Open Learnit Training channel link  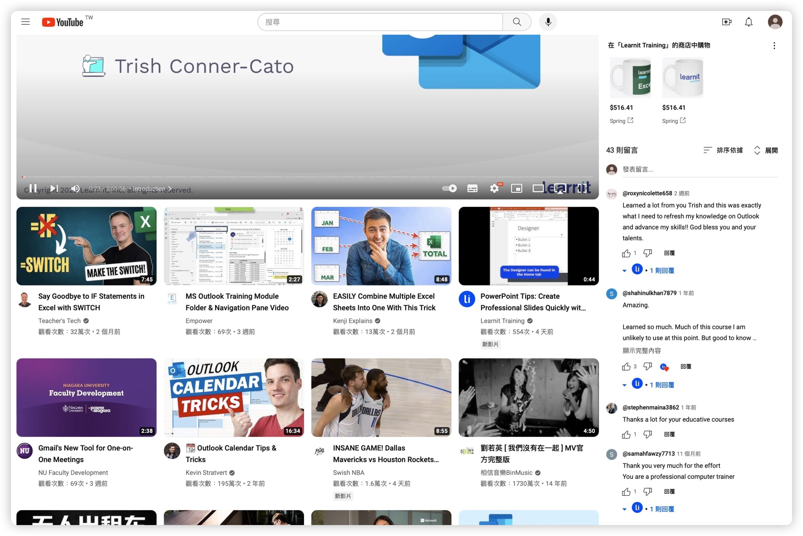(x=502, y=321)
